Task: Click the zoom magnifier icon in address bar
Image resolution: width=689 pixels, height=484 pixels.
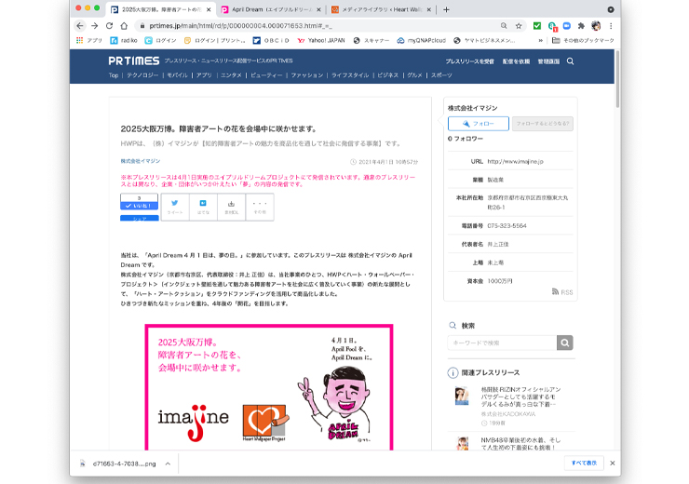Action: 504,26
